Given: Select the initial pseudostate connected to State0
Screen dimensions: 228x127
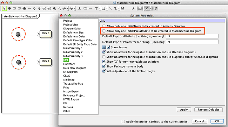Looking at the screenshot, I should [18, 34].
